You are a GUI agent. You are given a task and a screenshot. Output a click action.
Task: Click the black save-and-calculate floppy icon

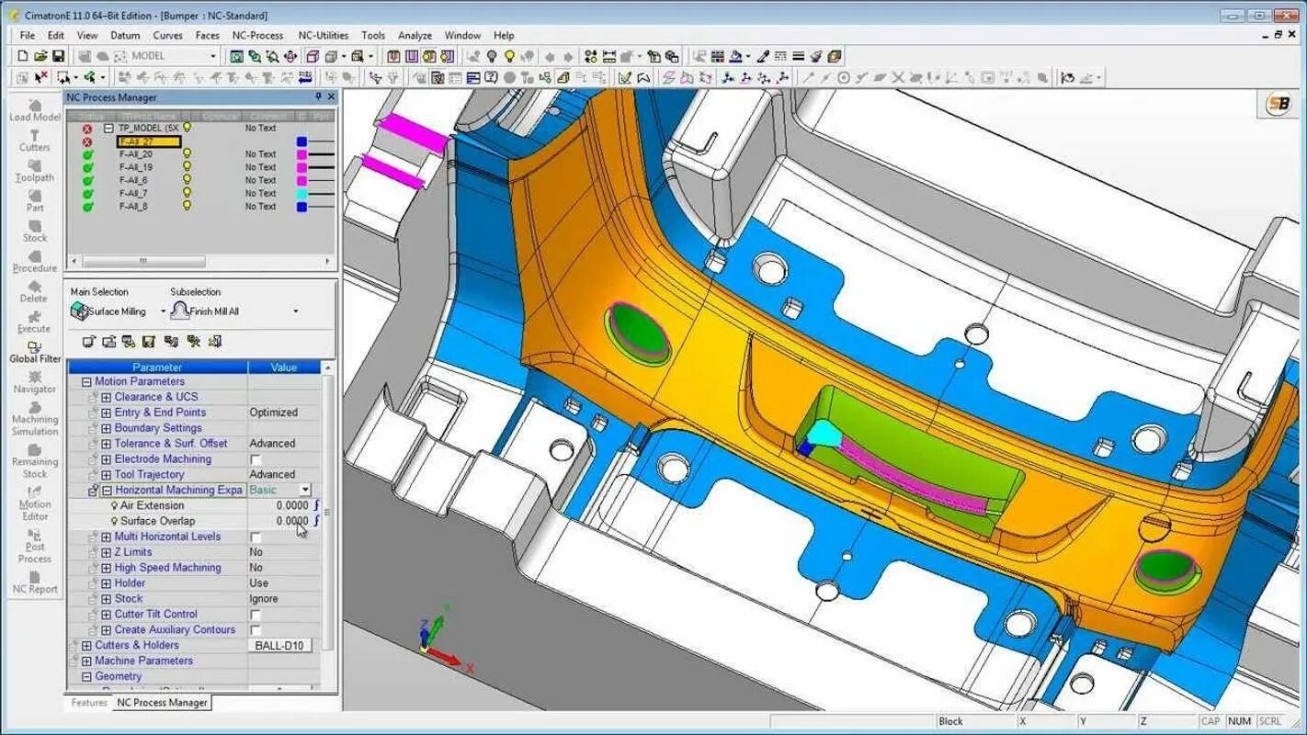tap(148, 342)
